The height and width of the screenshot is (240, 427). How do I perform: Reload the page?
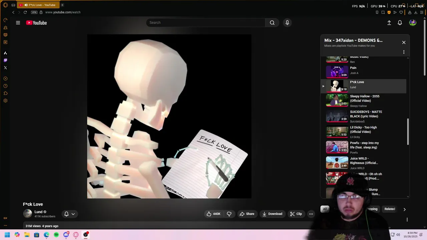[25, 12]
